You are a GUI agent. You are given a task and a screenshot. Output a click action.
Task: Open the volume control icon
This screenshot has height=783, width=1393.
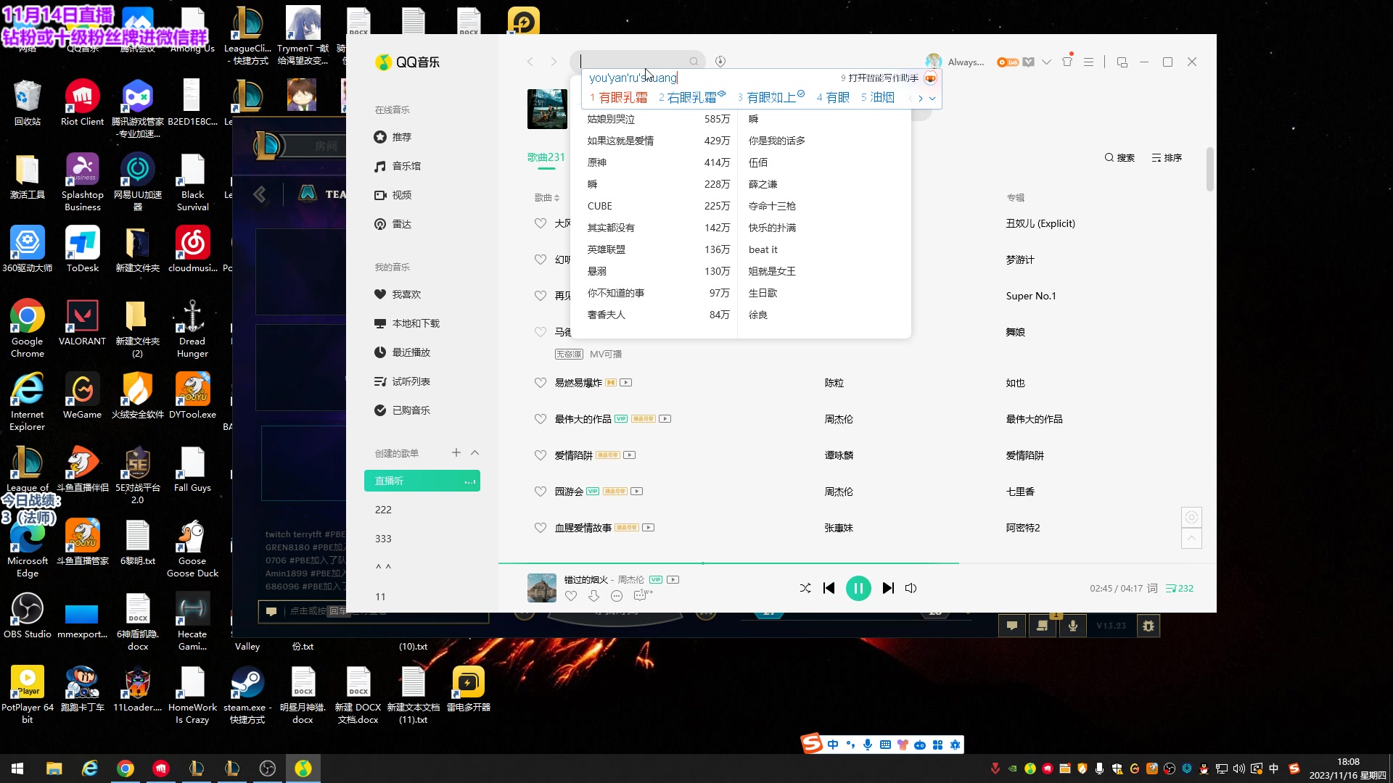(x=911, y=588)
